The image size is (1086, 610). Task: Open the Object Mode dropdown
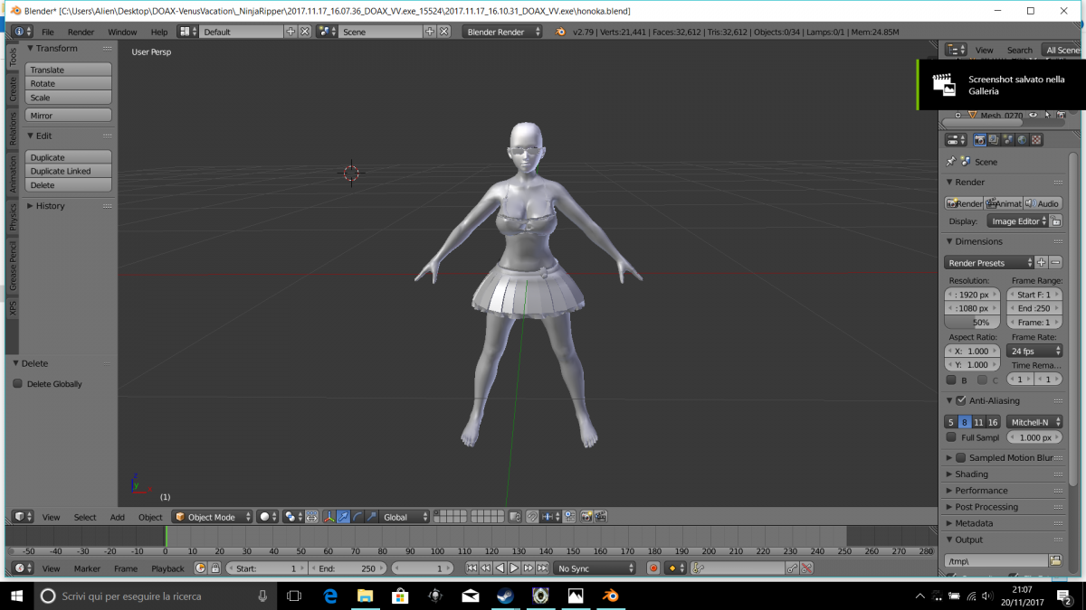[x=212, y=517]
